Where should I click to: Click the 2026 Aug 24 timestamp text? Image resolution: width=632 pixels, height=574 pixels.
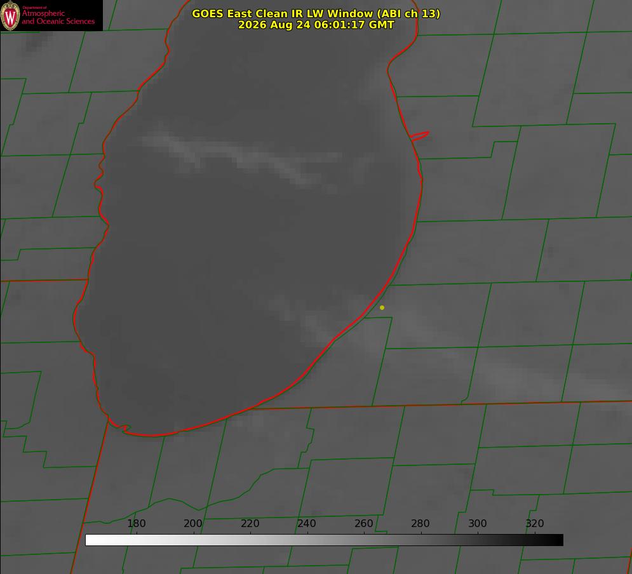pos(316,25)
